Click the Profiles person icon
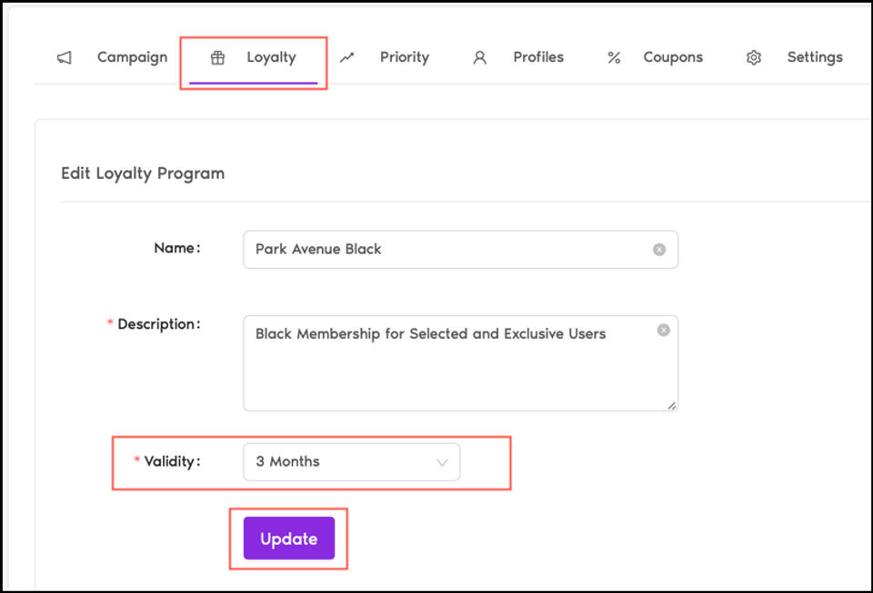The image size is (873, 593). pos(480,57)
